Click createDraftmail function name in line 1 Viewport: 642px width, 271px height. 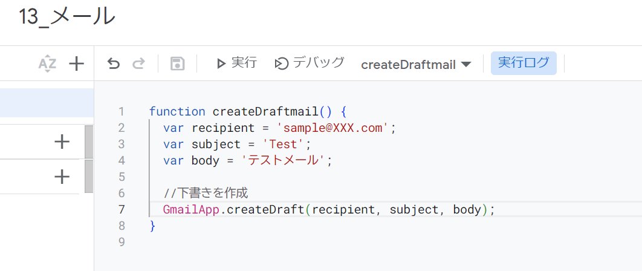pos(265,111)
